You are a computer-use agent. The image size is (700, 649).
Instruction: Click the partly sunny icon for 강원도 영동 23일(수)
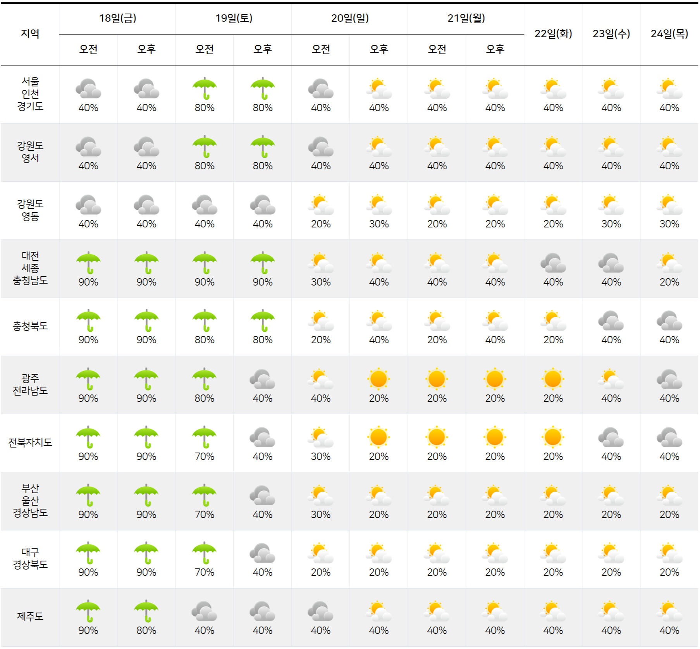tap(611, 205)
